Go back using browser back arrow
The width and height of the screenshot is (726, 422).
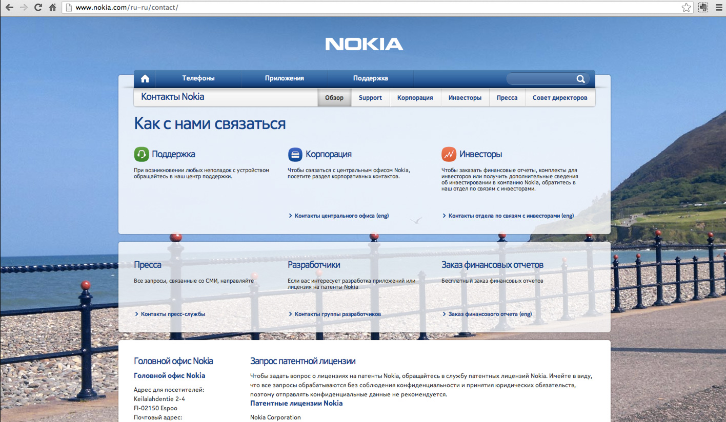pos(10,8)
